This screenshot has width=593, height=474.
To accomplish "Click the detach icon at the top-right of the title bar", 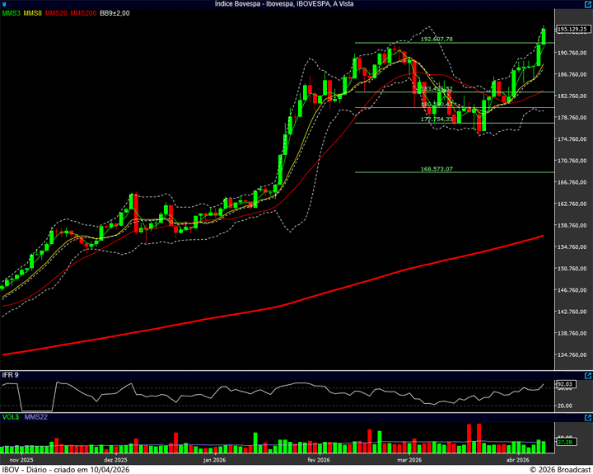I will (x=586, y=4).
